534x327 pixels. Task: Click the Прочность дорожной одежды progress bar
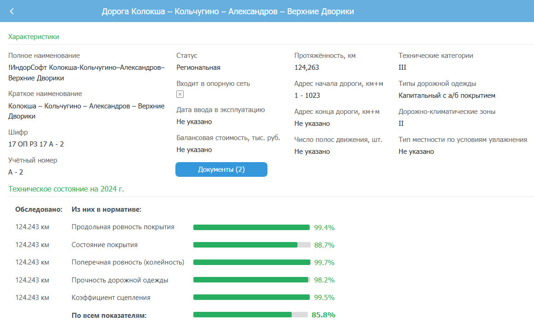(x=251, y=280)
